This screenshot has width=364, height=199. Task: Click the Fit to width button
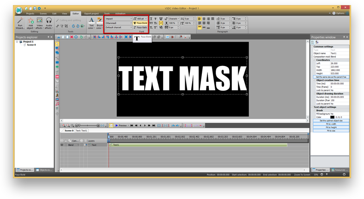331,124
